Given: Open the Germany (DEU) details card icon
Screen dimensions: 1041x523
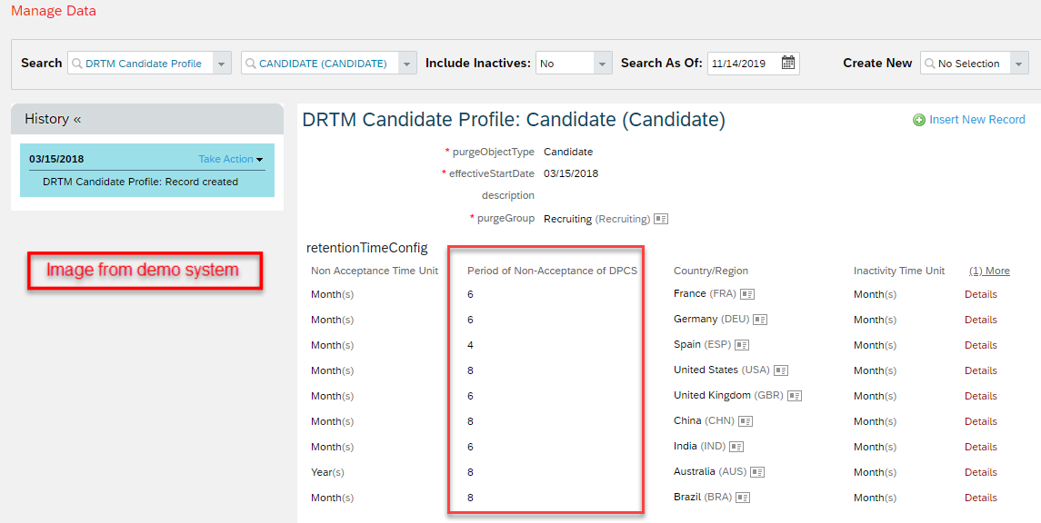Looking at the screenshot, I should 760,320.
